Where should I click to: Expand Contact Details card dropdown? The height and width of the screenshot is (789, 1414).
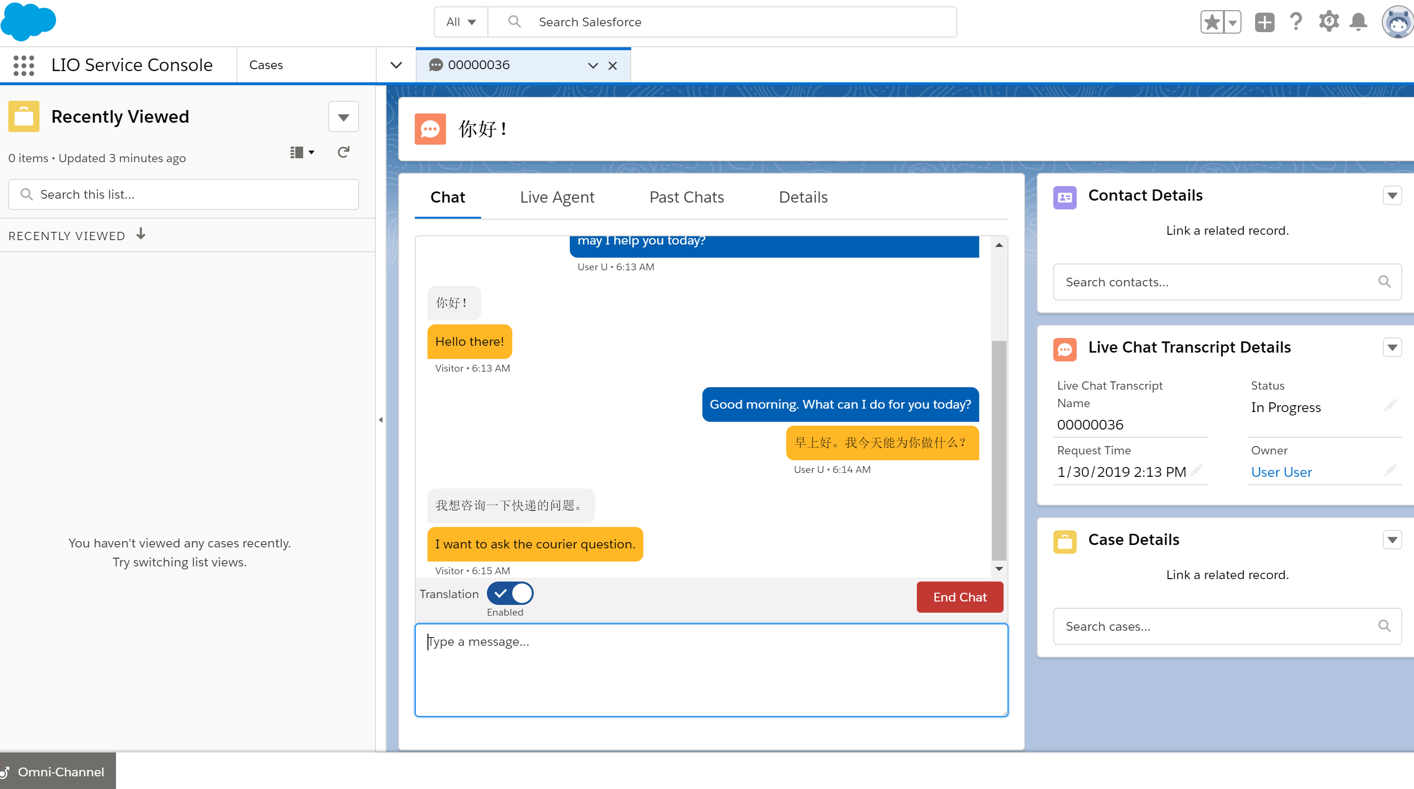1392,196
